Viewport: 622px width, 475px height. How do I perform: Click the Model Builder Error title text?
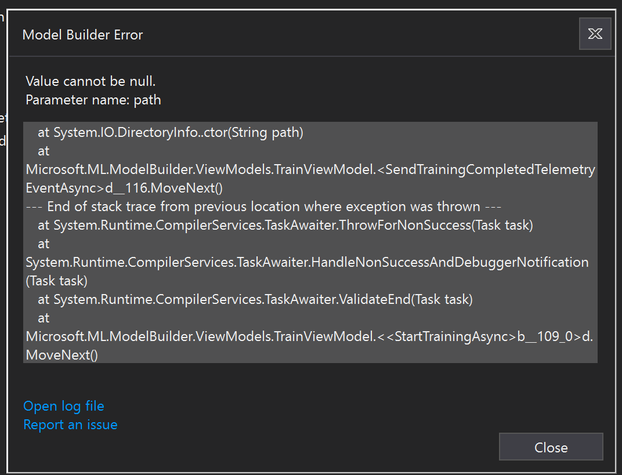point(82,35)
